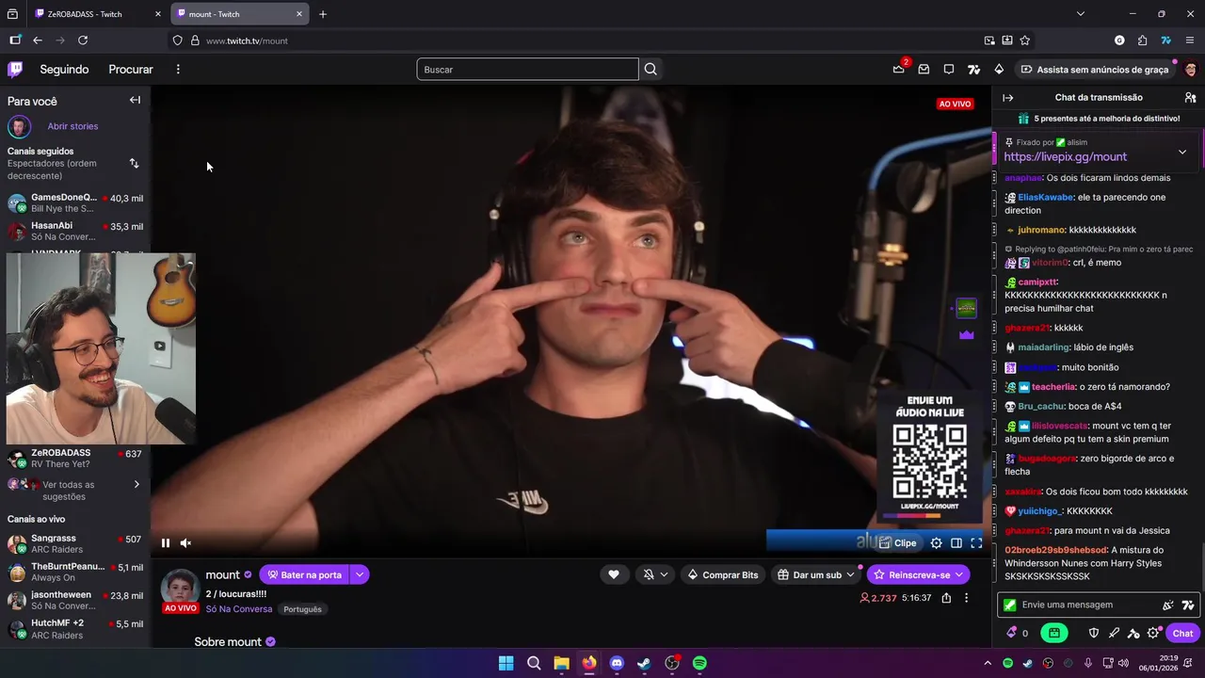Click Abrir stories link

point(72,126)
